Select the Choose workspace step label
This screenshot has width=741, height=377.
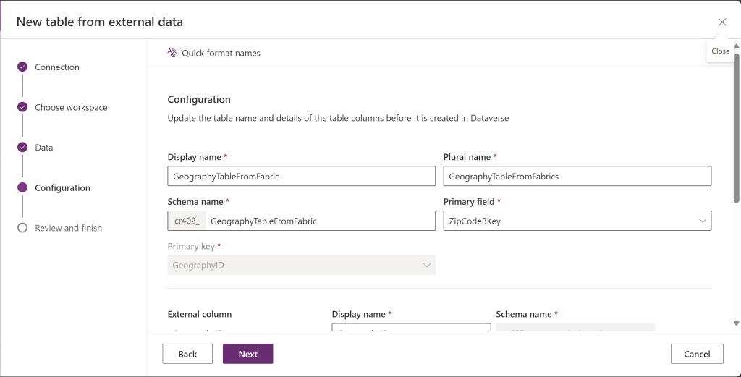(71, 107)
